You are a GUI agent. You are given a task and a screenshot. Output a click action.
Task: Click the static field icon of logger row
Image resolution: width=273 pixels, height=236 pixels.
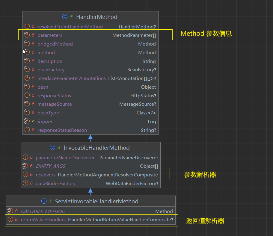coord(27,121)
